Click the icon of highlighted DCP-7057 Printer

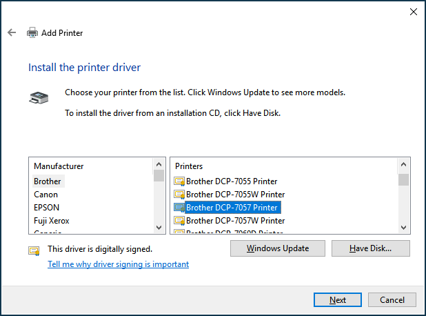179,208
